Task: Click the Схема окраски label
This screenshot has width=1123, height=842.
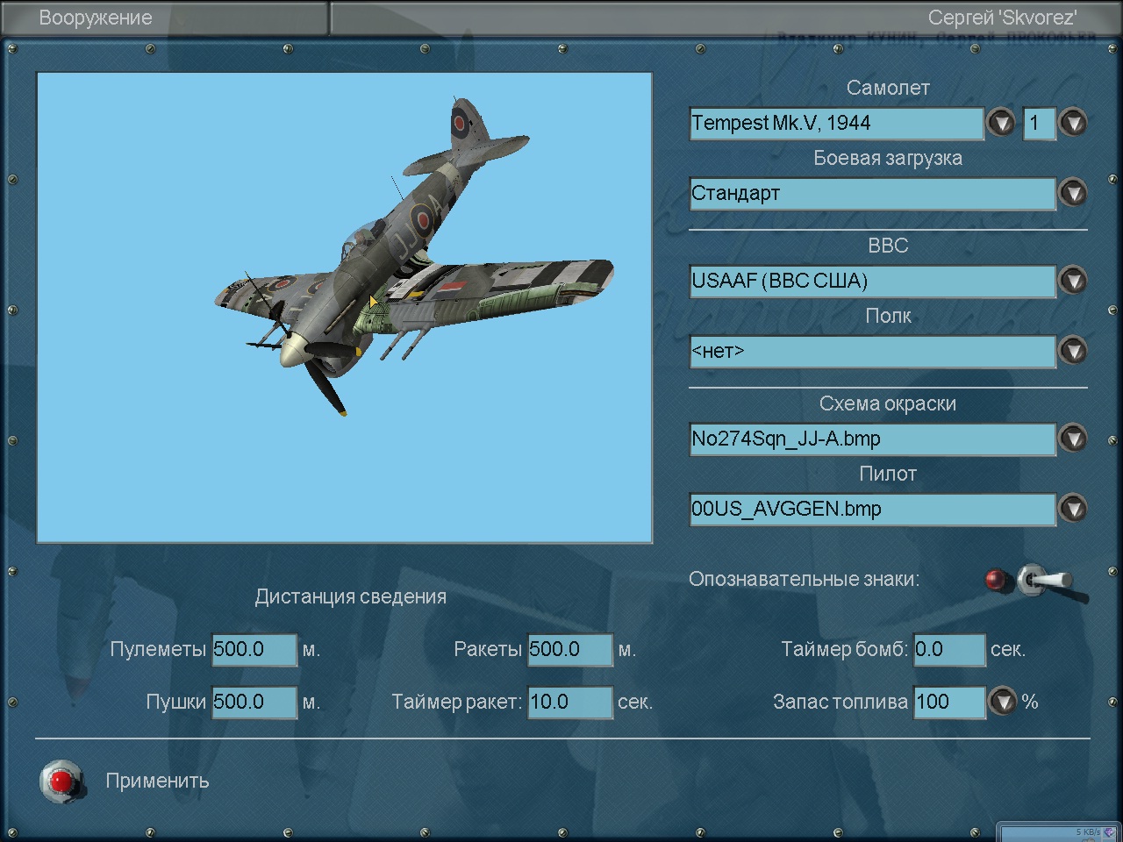Action: click(x=888, y=403)
